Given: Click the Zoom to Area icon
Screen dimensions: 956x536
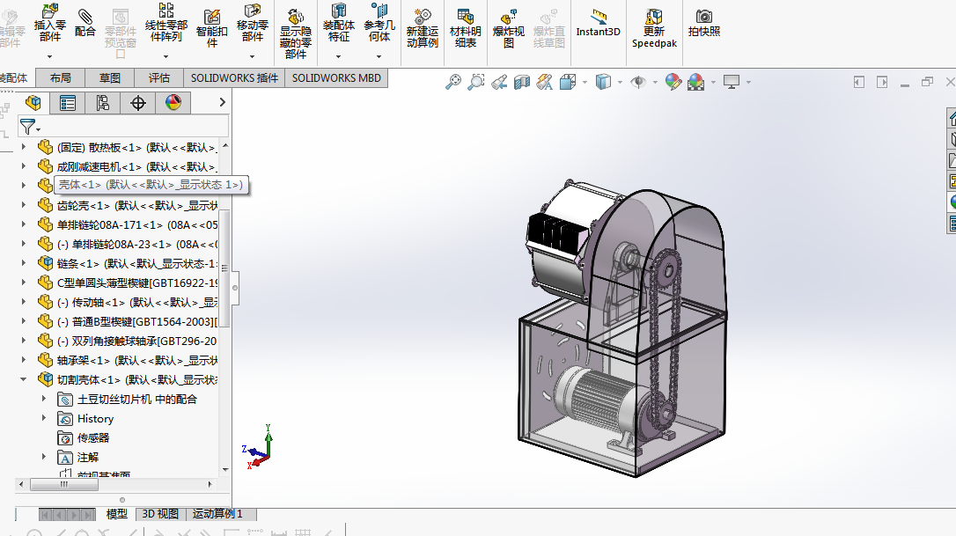Looking at the screenshot, I should tap(475, 82).
